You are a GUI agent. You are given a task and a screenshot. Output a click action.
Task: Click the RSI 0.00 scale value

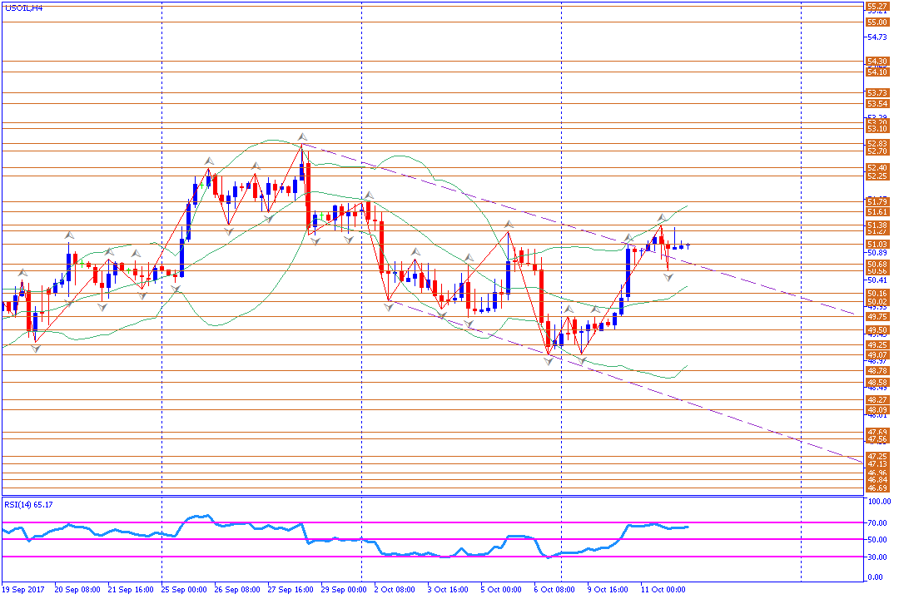876,577
